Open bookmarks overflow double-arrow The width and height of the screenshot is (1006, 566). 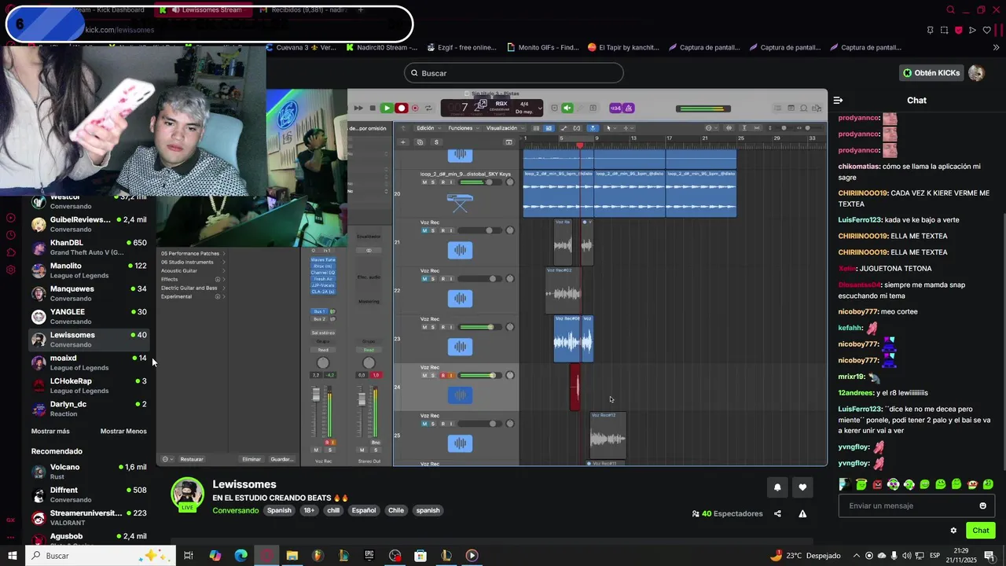click(x=997, y=47)
